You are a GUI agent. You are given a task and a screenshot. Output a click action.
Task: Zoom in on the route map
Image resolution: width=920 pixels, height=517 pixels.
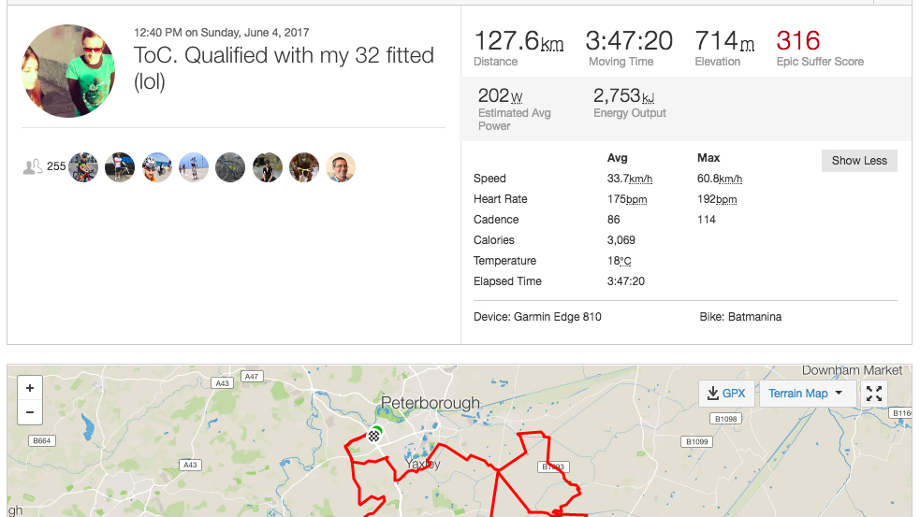(30, 388)
